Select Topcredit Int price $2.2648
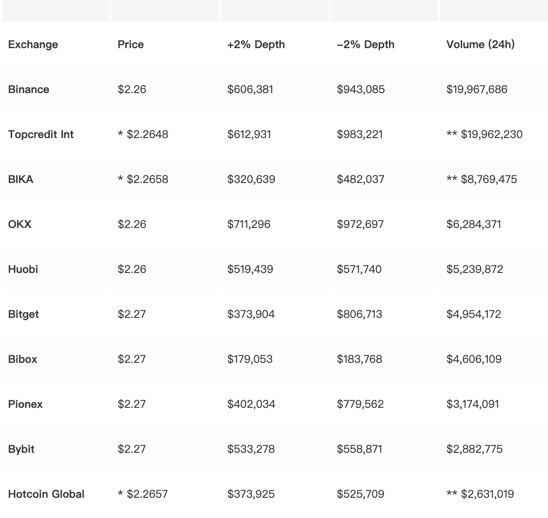The width and height of the screenshot is (548, 518). pyautogui.click(x=147, y=134)
